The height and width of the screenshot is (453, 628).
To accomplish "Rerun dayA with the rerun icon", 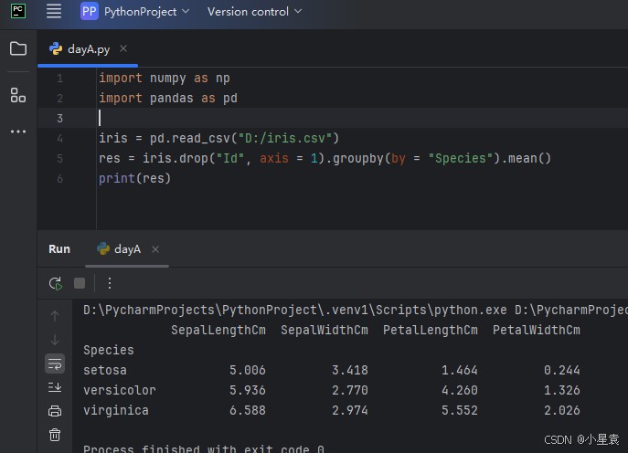I will tap(56, 283).
